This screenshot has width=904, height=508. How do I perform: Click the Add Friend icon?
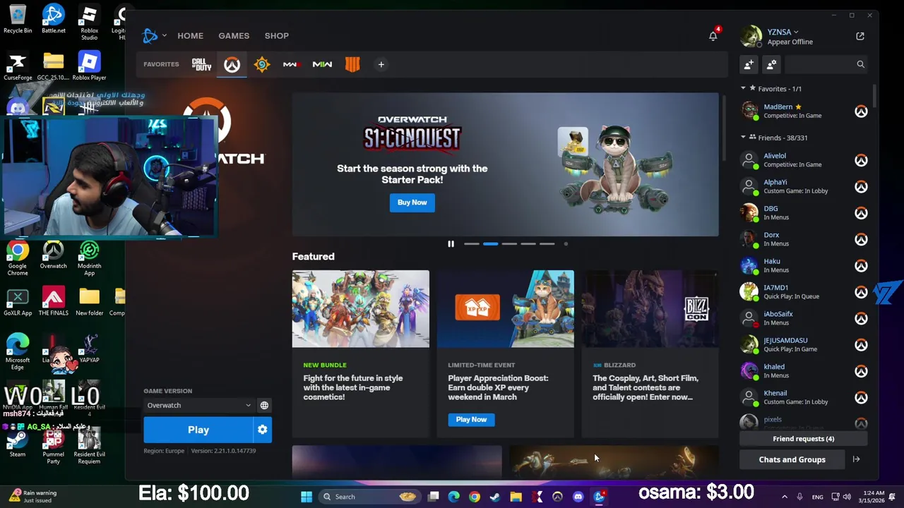(x=749, y=64)
